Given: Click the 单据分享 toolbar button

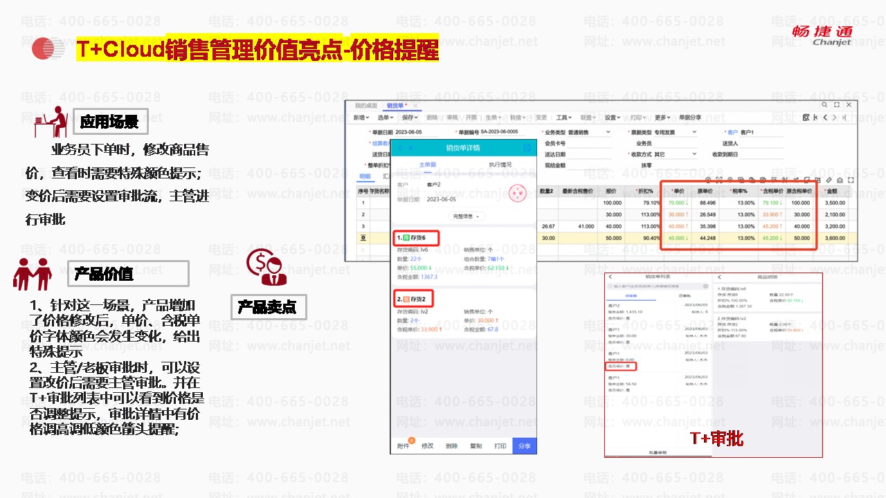Looking at the screenshot, I should (x=689, y=118).
